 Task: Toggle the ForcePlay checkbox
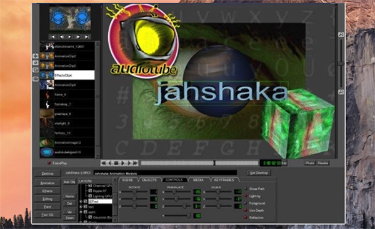click(x=49, y=163)
